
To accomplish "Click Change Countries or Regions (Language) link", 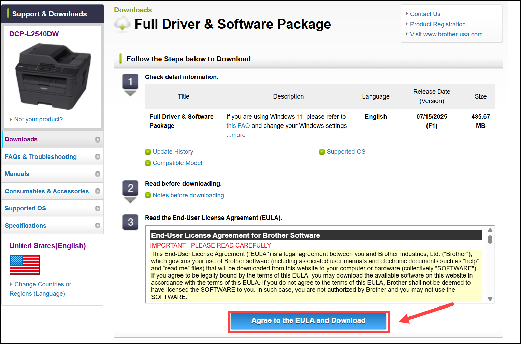I will coord(40,289).
